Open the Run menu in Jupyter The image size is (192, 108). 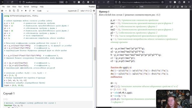20,7
